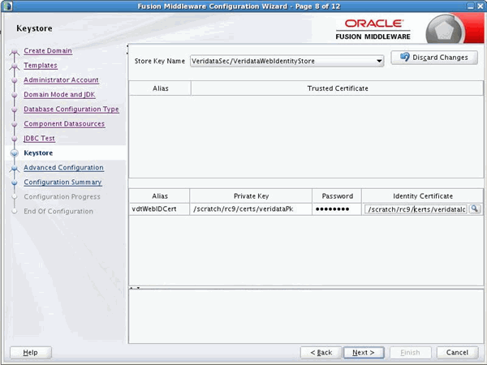Image resolution: width=487 pixels, height=365 pixels.
Task: Click the Configuration Summary step node bullet
Action: point(15,182)
